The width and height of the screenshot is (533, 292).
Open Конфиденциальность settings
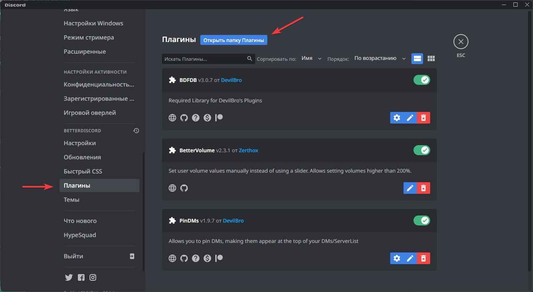tap(100, 84)
